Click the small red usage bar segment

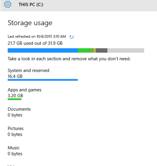point(92,50)
